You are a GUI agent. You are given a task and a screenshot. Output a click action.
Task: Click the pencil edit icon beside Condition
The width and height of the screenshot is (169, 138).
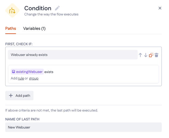pyautogui.click(x=57, y=8)
